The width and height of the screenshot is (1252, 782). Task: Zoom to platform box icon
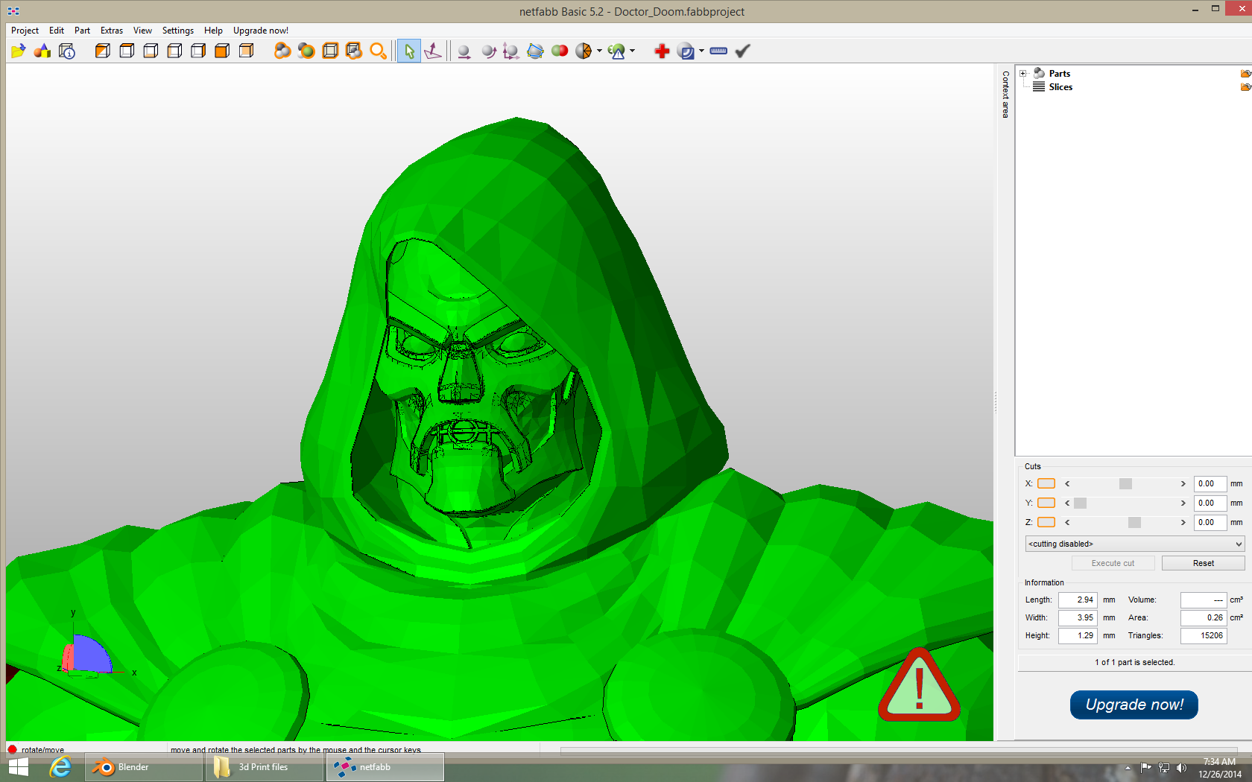pyautogui.click(x=330, y=51)
